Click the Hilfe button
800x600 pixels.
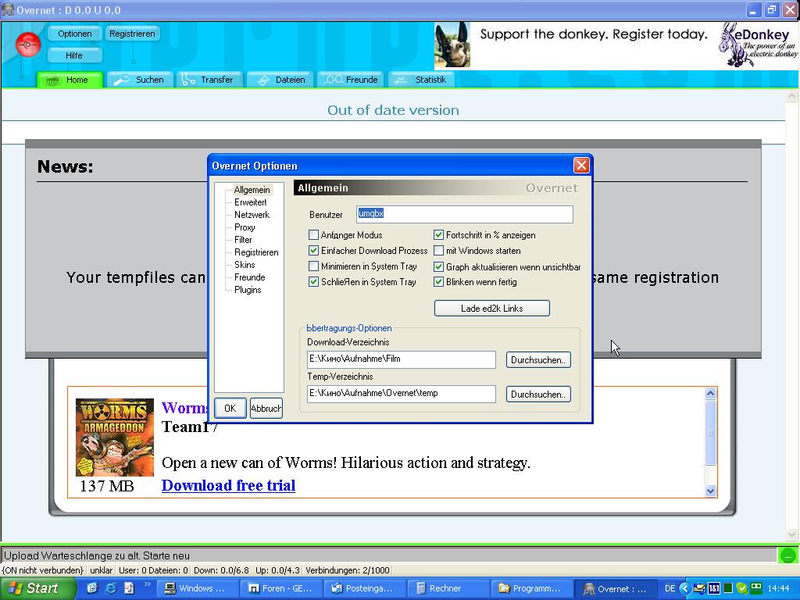click(74, 55)
